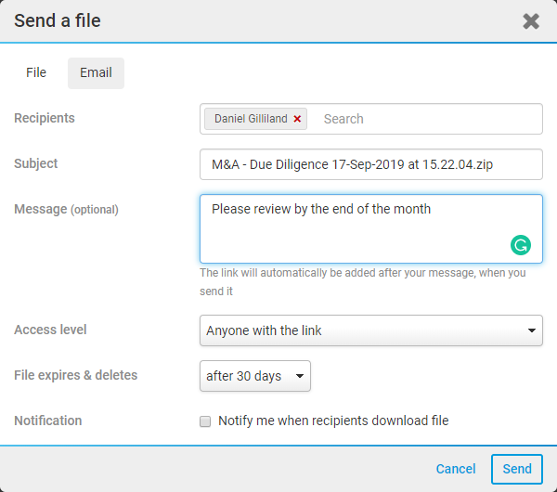Select the Email tab

(96, 72)
